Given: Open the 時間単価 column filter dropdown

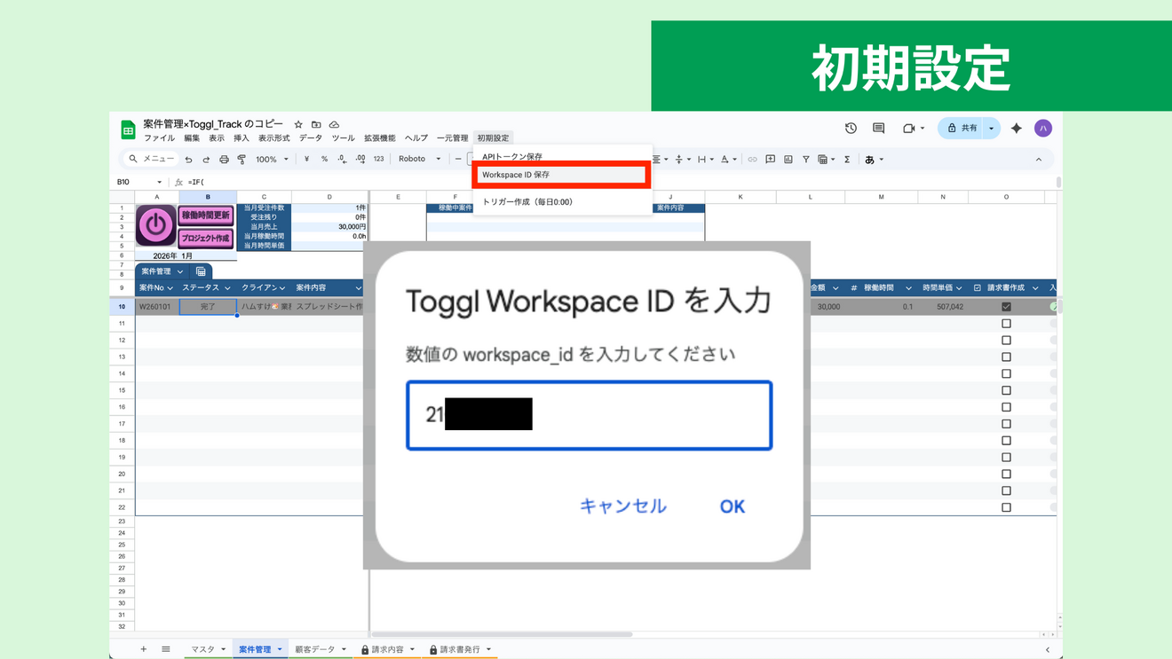Looking at the screenshot, I should pyautogui.click(x=959, y=288).
